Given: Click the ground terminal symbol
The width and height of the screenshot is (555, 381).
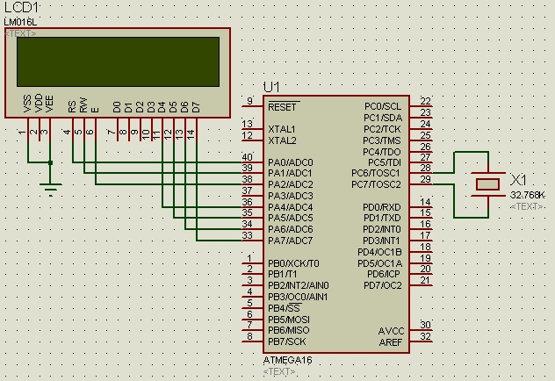Looking at the screenshot, I should click(51, 187).
